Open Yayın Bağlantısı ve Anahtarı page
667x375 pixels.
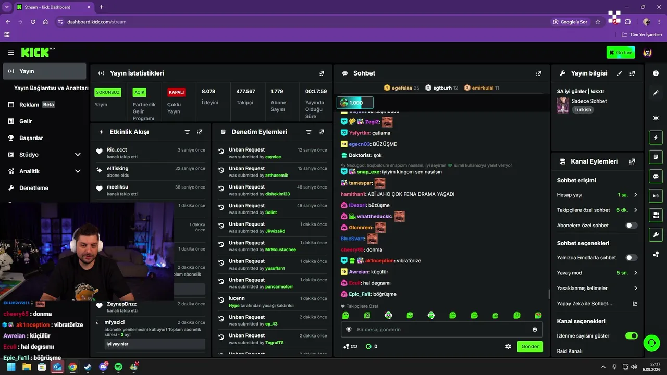point(51,88)
